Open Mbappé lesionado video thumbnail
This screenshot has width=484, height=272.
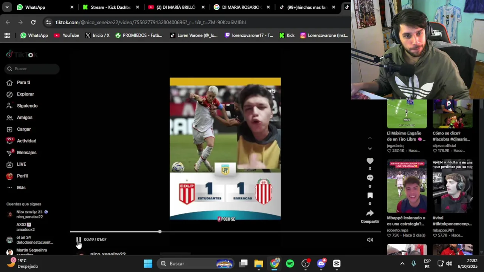pyautogui.click(x=407, y=187)
